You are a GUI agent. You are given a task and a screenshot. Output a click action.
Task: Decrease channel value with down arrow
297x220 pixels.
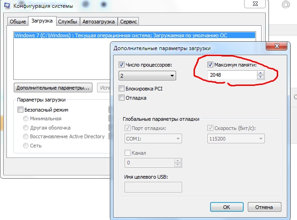pos(177,165)
